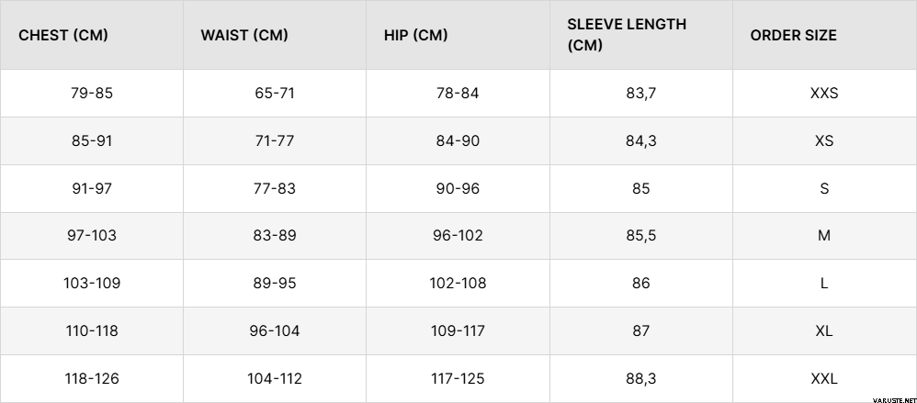Select hip measurement 117-125

pyautogui.click(x=458, y=378)
